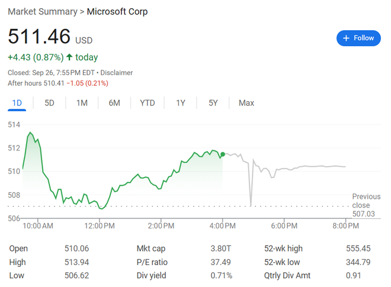Screen dimensions: 391x287
Task: Open the 5Y chart range
Action: [213, 103]
